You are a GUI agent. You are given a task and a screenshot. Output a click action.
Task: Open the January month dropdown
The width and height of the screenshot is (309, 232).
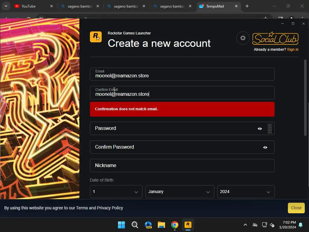180,192
